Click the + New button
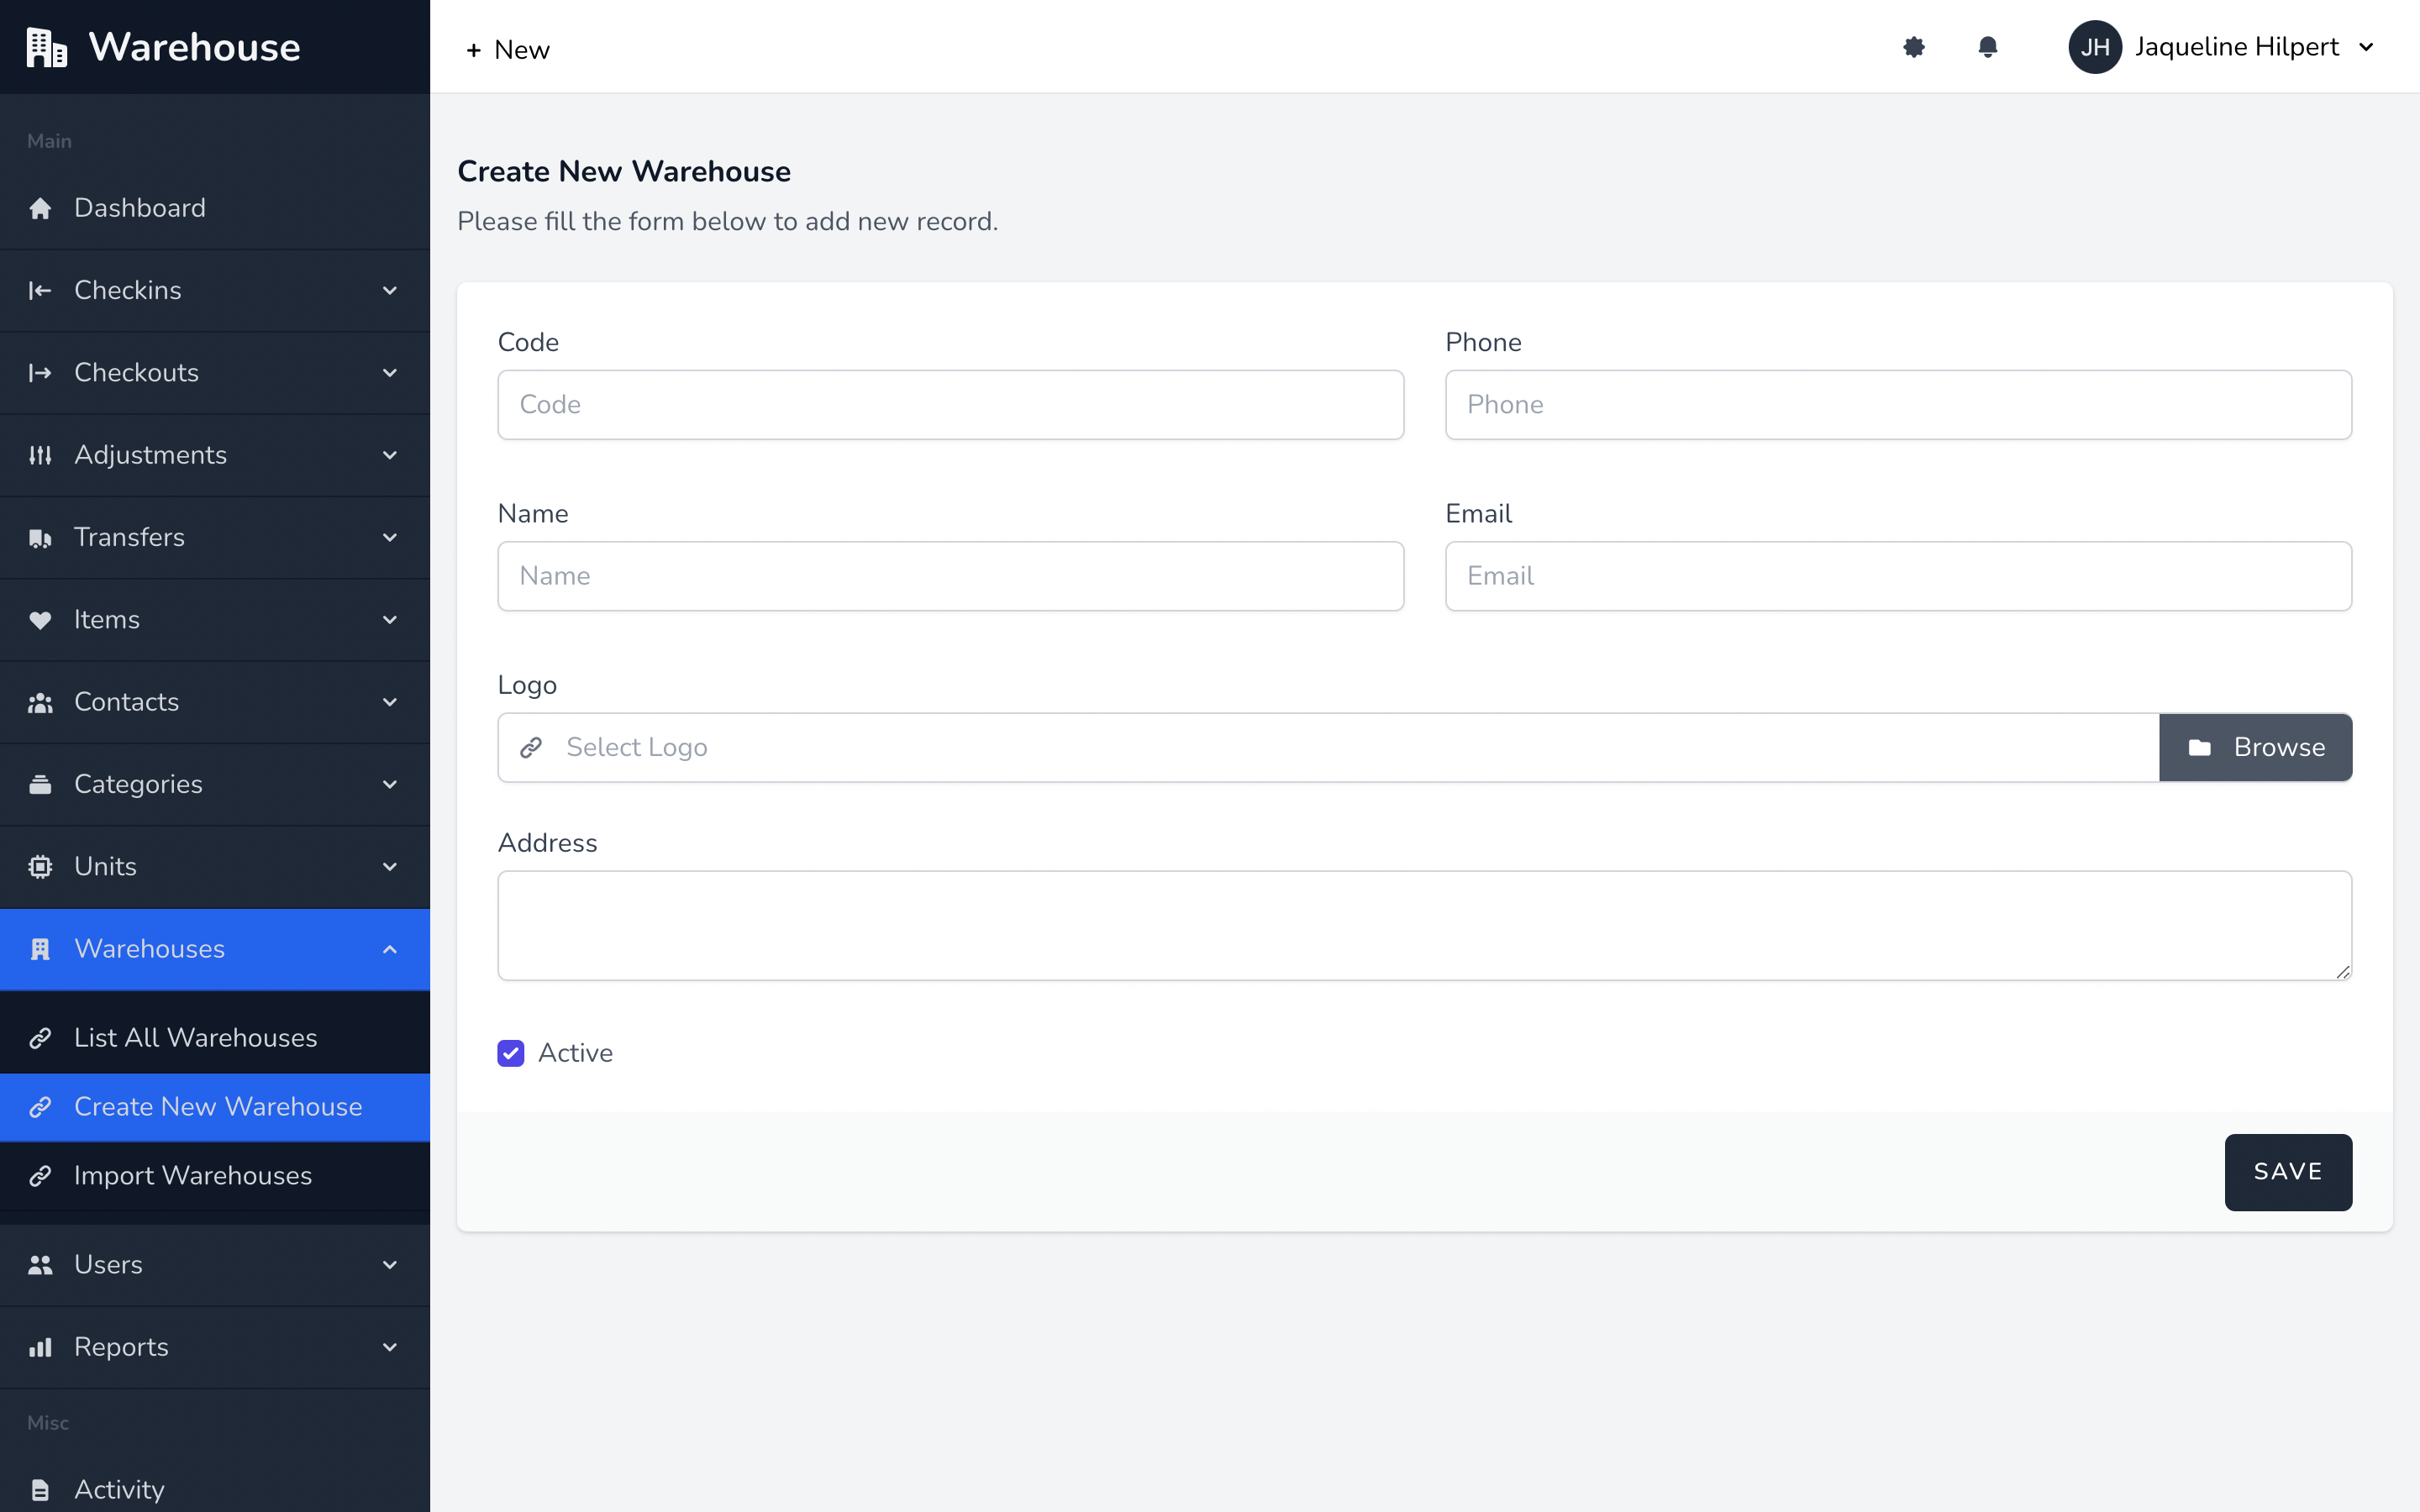Image resolution: width=2420 pixels, height=1512 pixels. [x=508, y=50]
